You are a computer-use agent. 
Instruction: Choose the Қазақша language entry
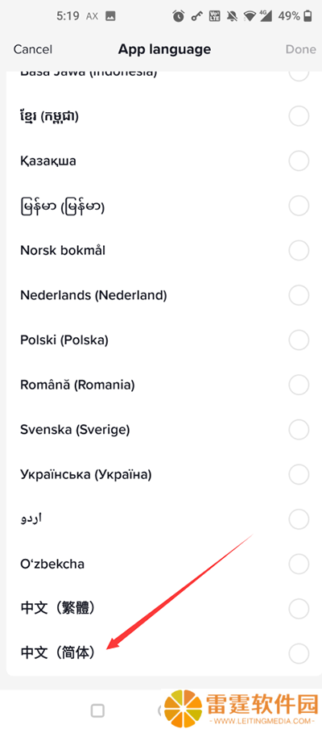161,161
